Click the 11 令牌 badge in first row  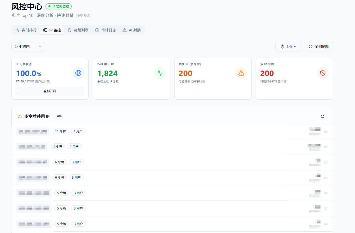(x=61, y=131)
